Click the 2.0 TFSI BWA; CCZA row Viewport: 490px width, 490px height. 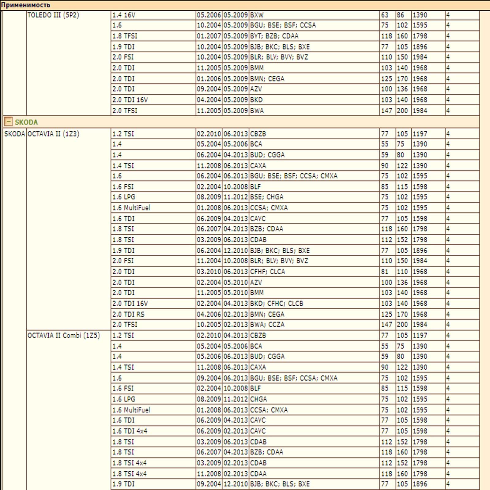tap(295, 325)
